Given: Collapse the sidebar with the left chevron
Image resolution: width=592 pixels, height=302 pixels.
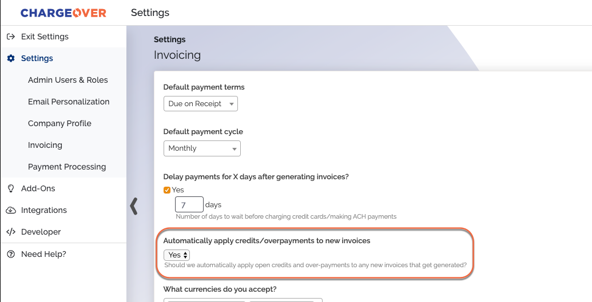Looking at the screenshot, I should 134,206.
